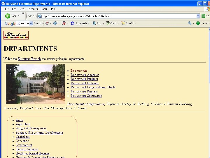Open the General Services link
The width and height of the screenshot is (210, 158).
pyautogui.click(x=27, y=149)
